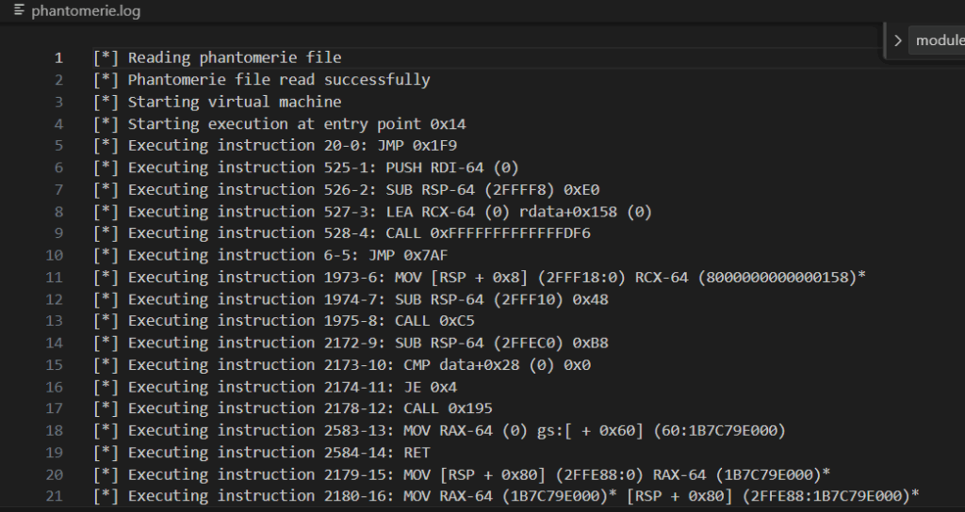
Task: Click line number 13 in gutter
Action: point(55,320)
